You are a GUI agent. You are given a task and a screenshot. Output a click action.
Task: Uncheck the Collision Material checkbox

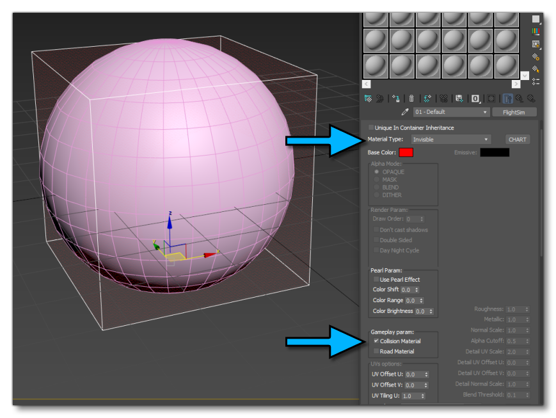click(376, 341)
